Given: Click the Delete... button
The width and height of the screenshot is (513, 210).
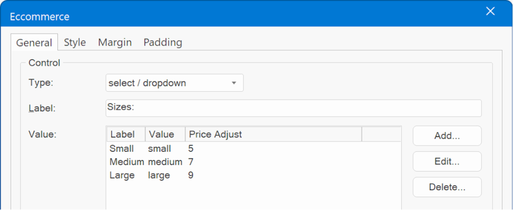Looking at the screenshot, I should 447,187.
